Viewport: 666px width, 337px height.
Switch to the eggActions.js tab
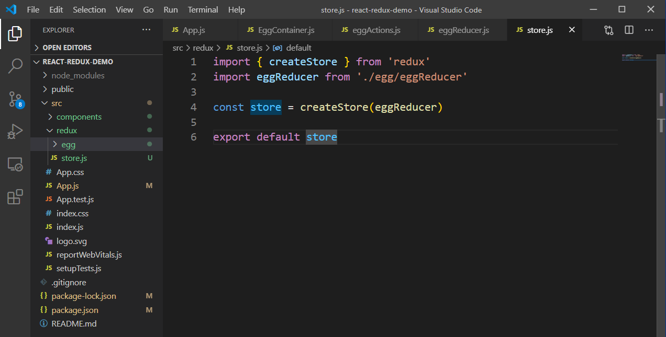tap(375, 30)
